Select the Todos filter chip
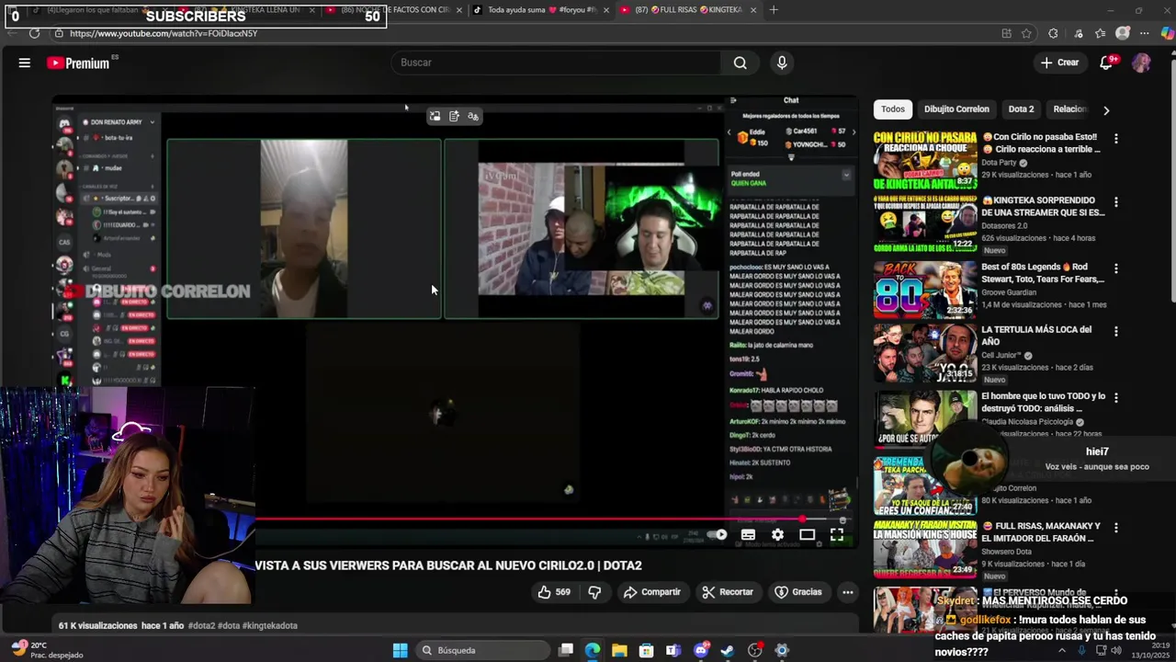 click(893, 109)
